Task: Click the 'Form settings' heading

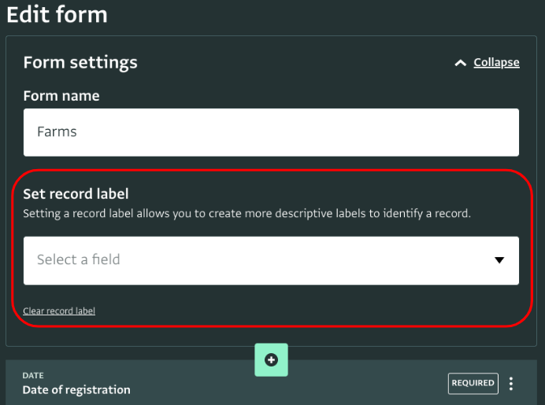Action: point(80,63)
